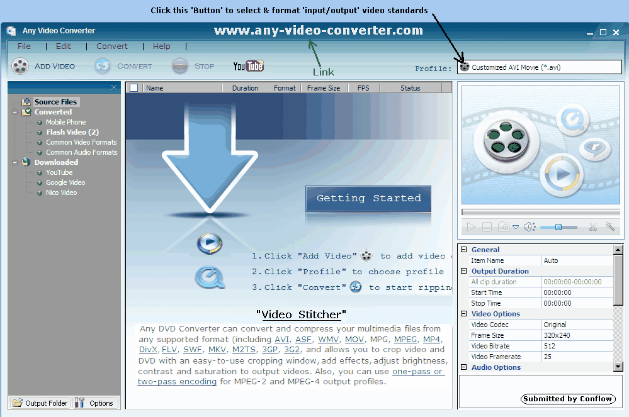Click the Start Time value field

click(x=577, y=292)
